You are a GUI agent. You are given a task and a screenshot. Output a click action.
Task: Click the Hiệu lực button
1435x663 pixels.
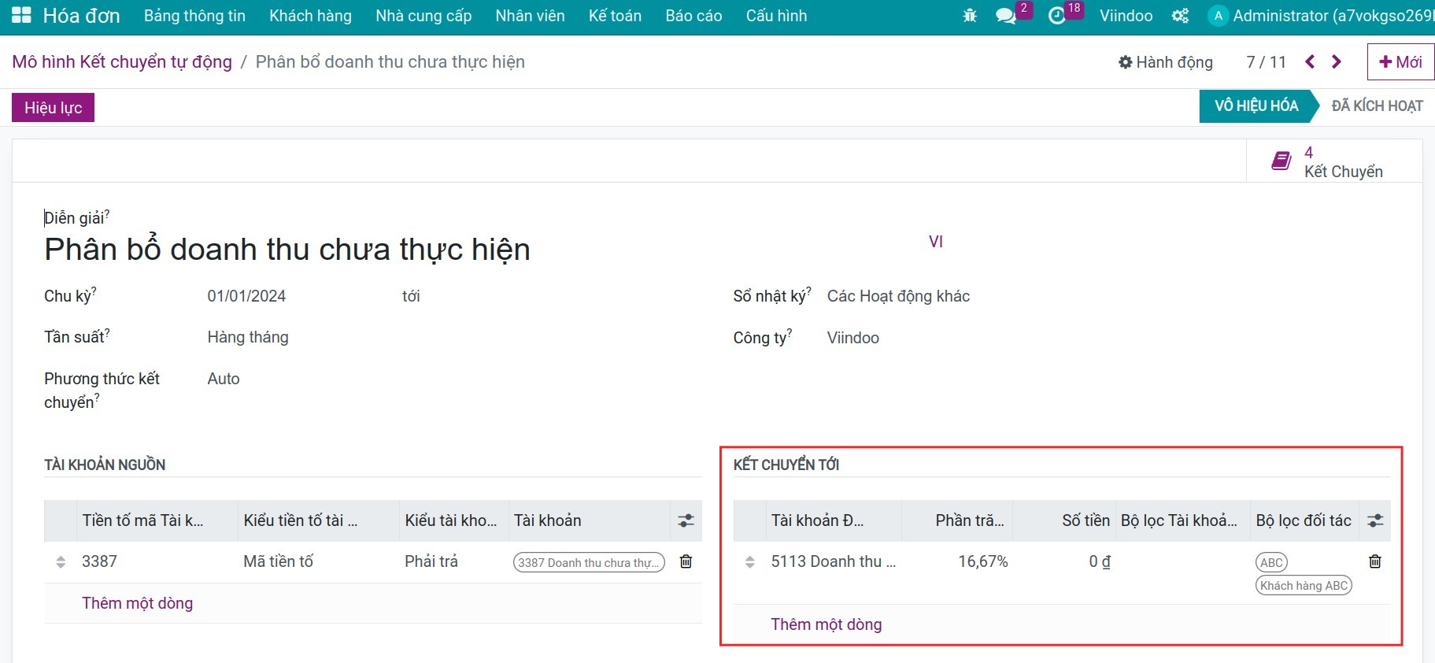pyautogui.click(x=53, y=107)
